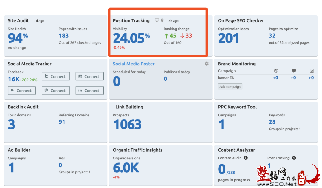Viewport: 322px width, 188px height.
Task: Click the 94% Site Health value
Action: pyautogui.click(x=18, y=38)
